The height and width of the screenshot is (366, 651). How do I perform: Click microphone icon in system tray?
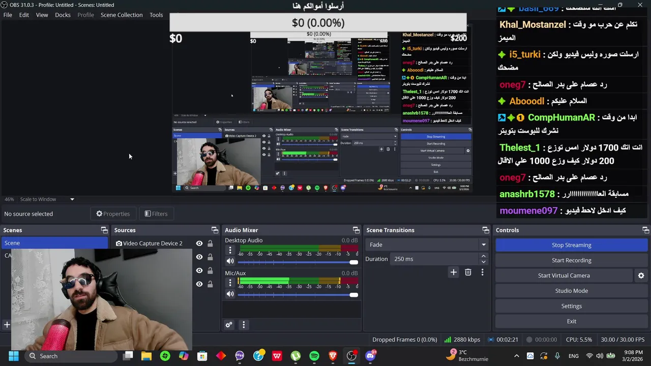pos(557,356)
